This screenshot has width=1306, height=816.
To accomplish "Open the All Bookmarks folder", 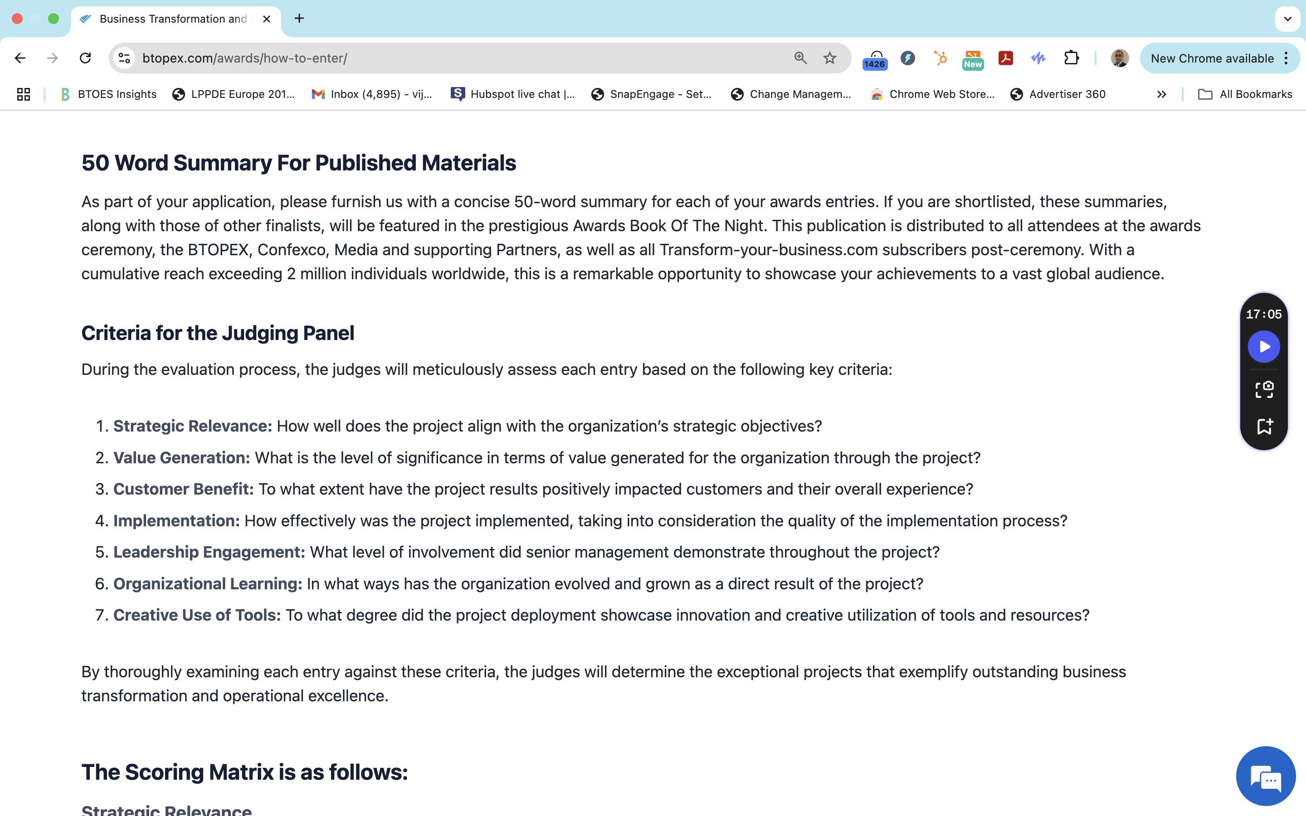I will 1245,94.
